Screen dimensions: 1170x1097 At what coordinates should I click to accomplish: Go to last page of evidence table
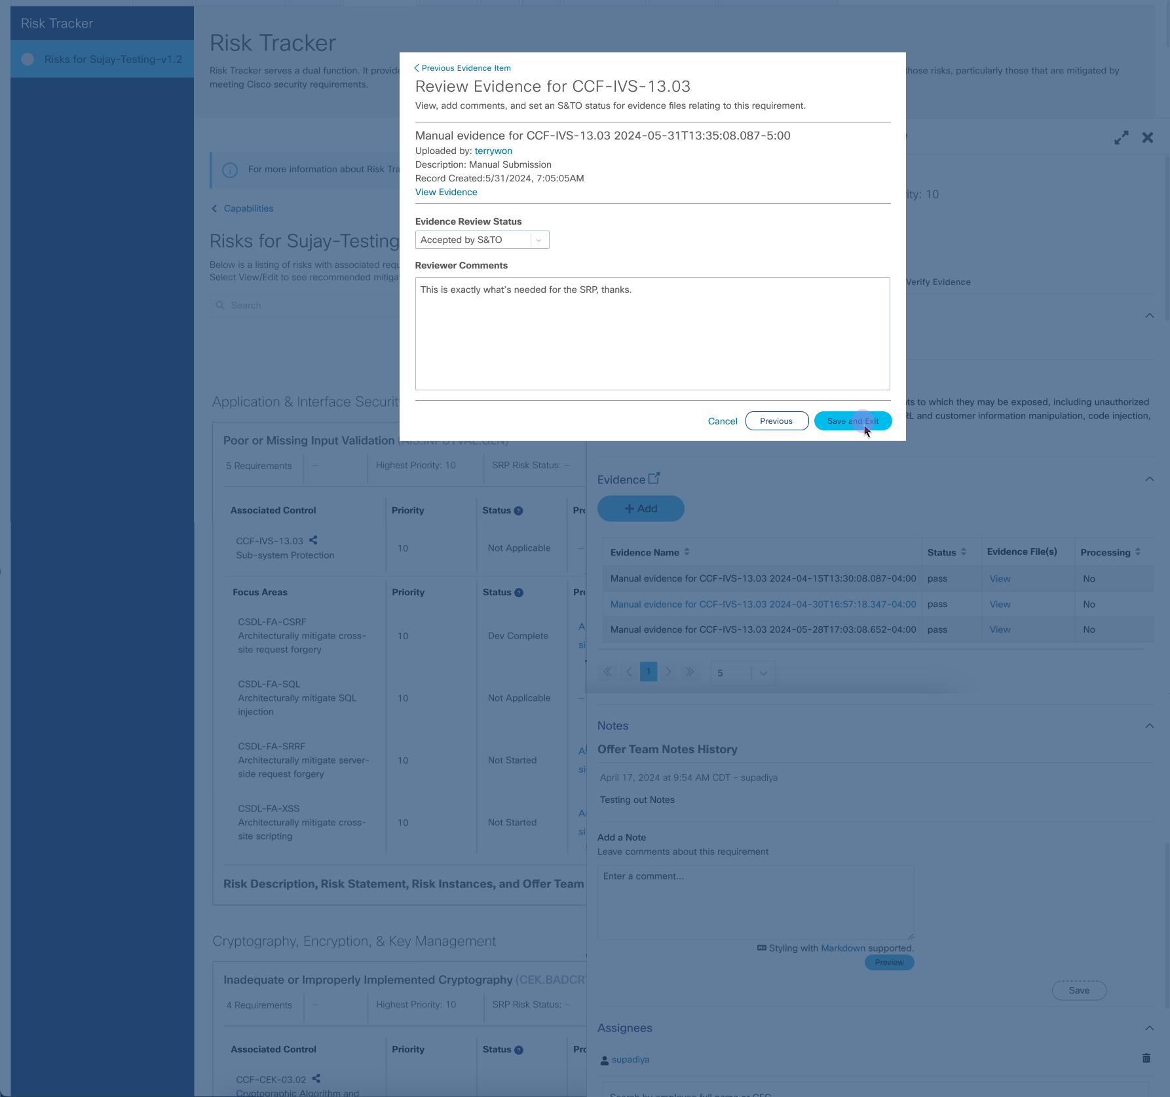(x=689, y=671)
